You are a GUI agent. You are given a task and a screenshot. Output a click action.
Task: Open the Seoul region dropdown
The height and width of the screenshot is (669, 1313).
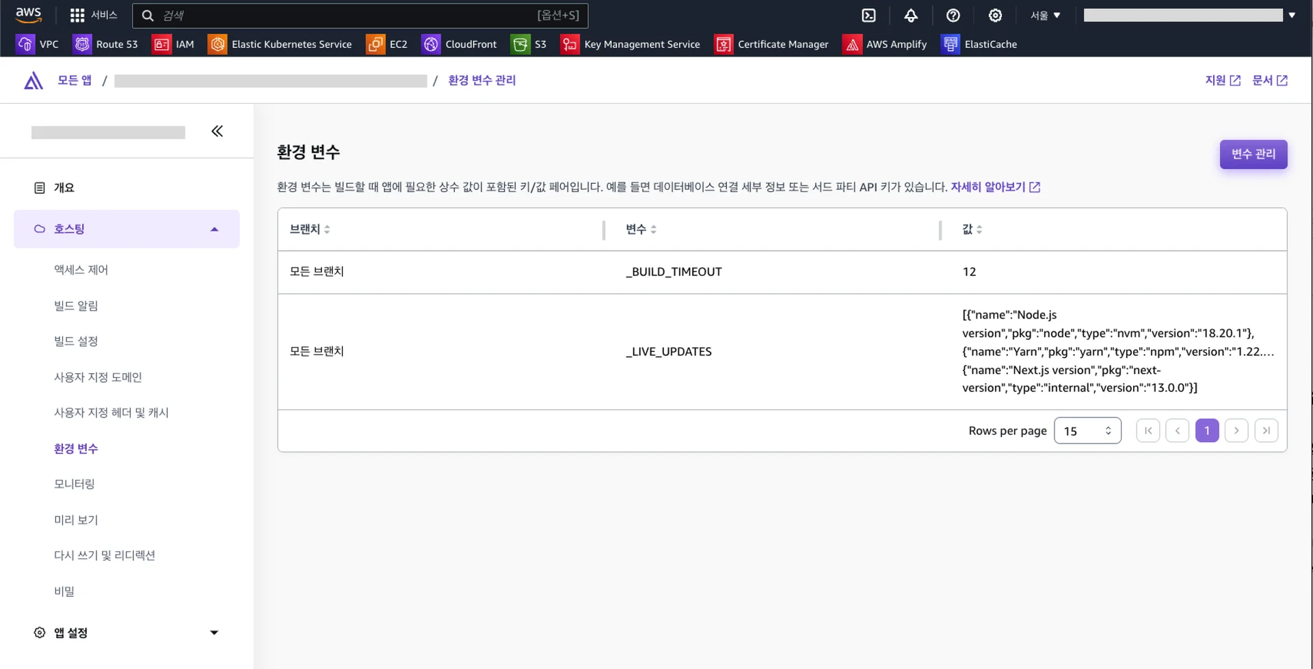click(1045, 15)
